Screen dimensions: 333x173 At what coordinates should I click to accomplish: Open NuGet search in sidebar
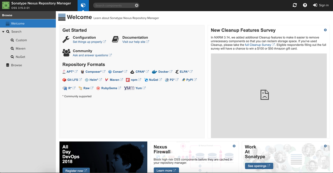pyautogui.click(x=20, y=57)
